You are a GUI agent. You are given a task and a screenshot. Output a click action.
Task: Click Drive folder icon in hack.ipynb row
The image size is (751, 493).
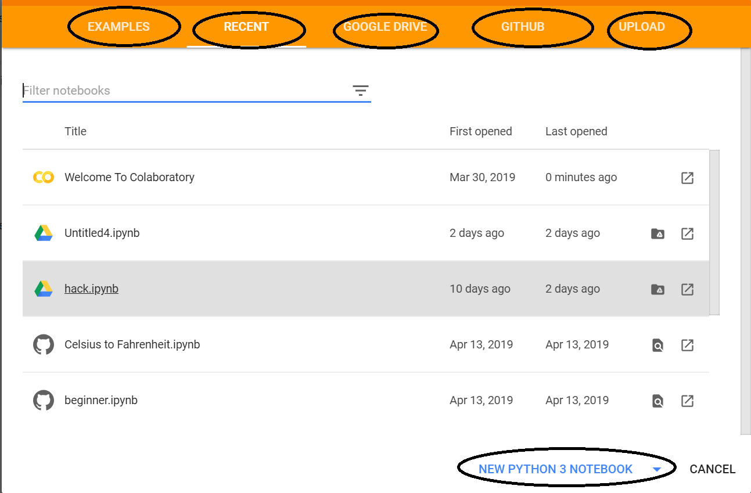coord(657,289)
